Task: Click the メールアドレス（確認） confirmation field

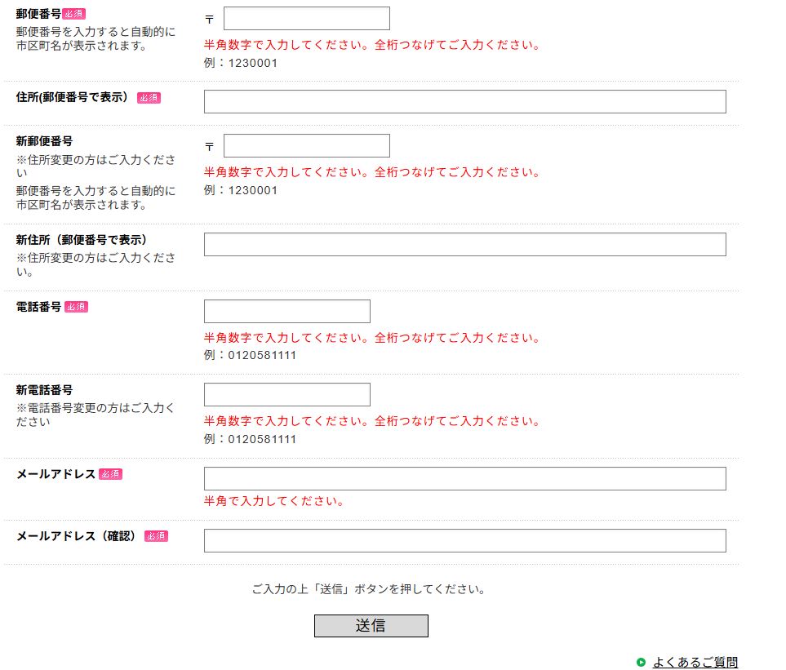Action: click(x=464, y=541)
